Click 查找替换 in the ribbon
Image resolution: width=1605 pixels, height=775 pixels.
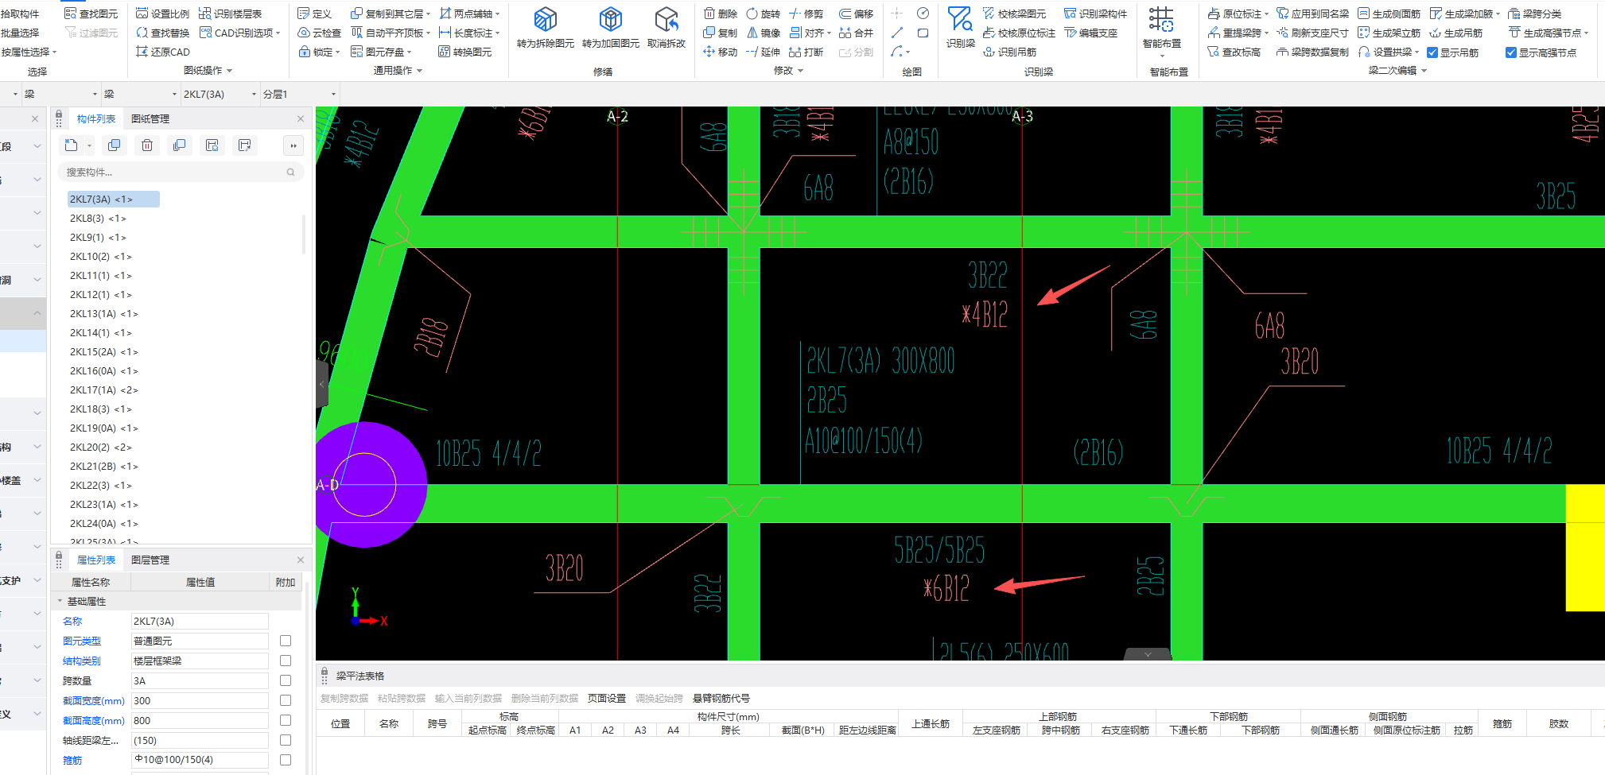click(162, 33)
